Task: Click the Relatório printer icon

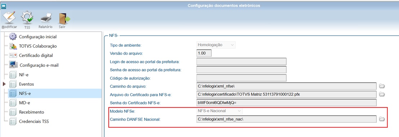Action: click(x=46, y=18)
